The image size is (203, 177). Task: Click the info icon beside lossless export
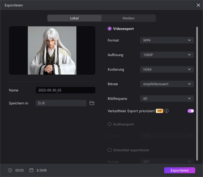pyautogui.click(x=166, y=111)
